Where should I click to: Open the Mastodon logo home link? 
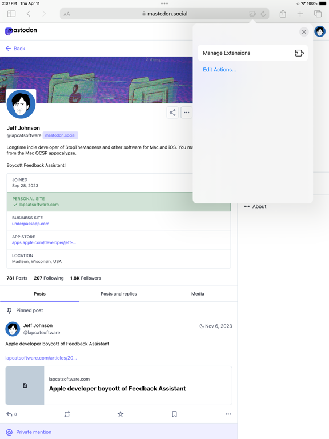(x=21, y=30)
